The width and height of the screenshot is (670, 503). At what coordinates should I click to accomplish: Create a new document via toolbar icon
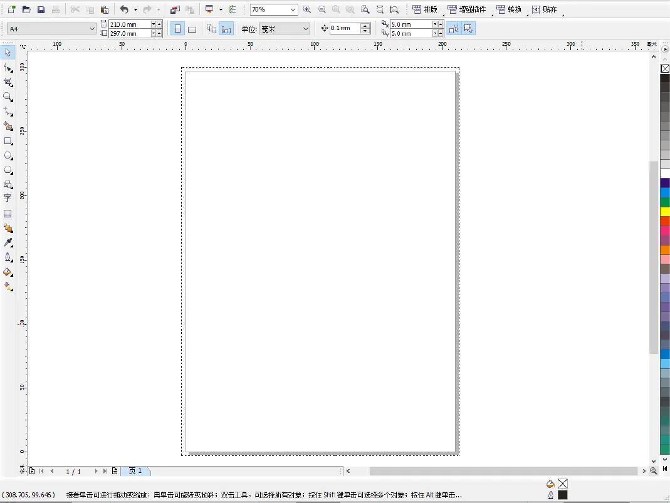11,9
